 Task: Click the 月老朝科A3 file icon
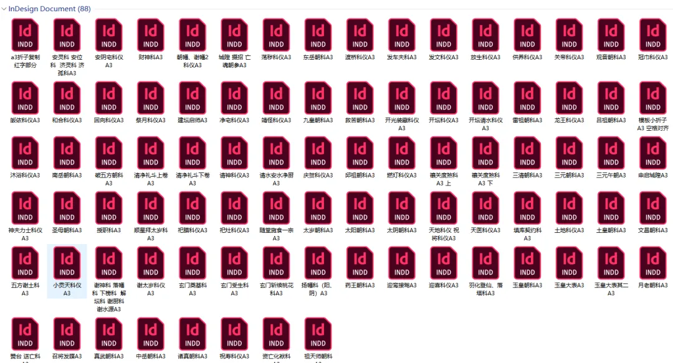tap(653, 263)
